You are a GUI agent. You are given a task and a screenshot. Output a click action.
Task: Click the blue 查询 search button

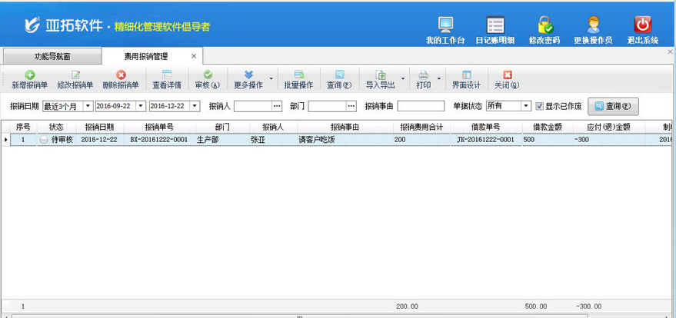point(613,106)
